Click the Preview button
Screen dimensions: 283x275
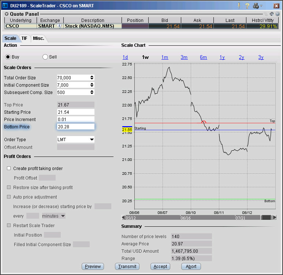93,266
